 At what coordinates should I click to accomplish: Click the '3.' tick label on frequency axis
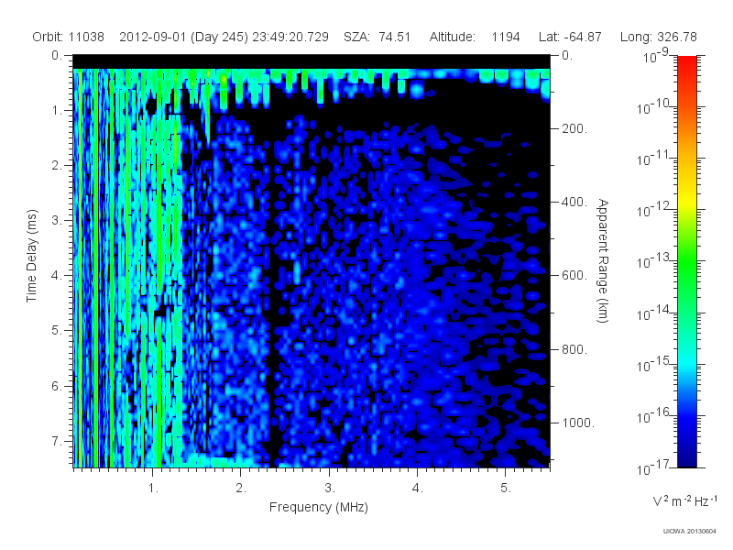click(330, 489)
